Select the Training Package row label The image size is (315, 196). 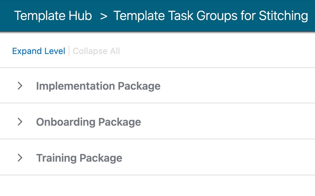point(79,157)
